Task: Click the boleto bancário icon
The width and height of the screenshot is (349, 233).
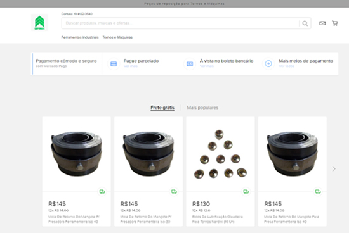Action: (x=190, y=64)
